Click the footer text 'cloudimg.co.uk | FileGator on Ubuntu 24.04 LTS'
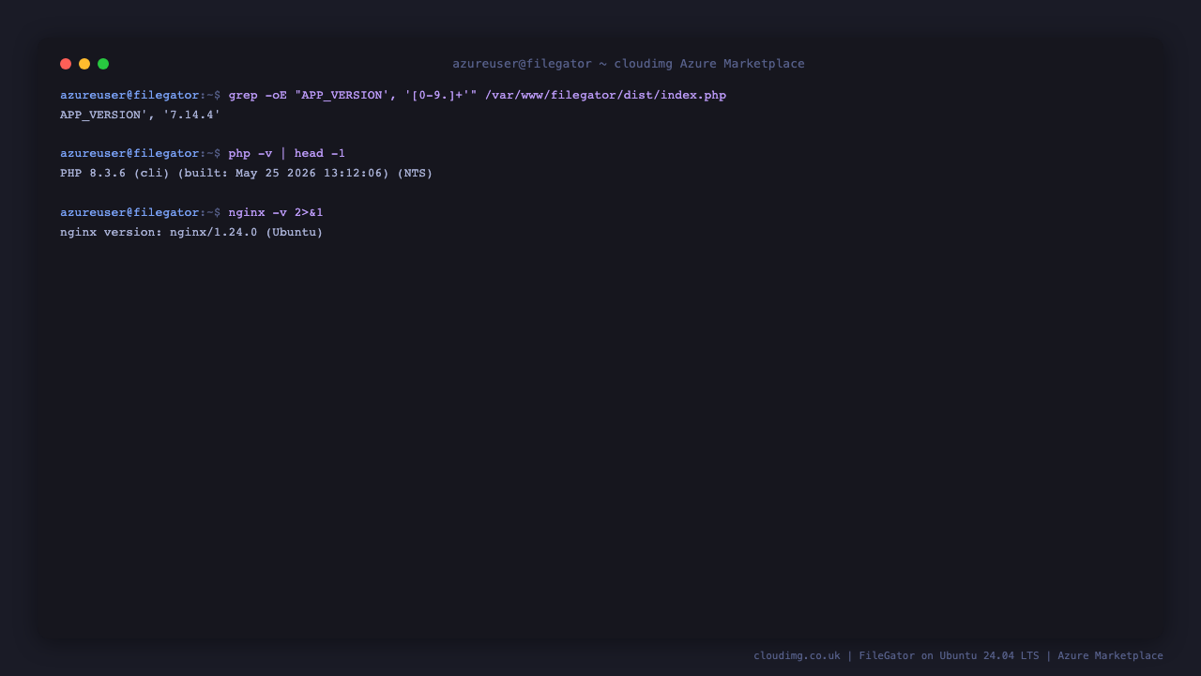This screenshot has width=1201, height=676. point(896,656)
